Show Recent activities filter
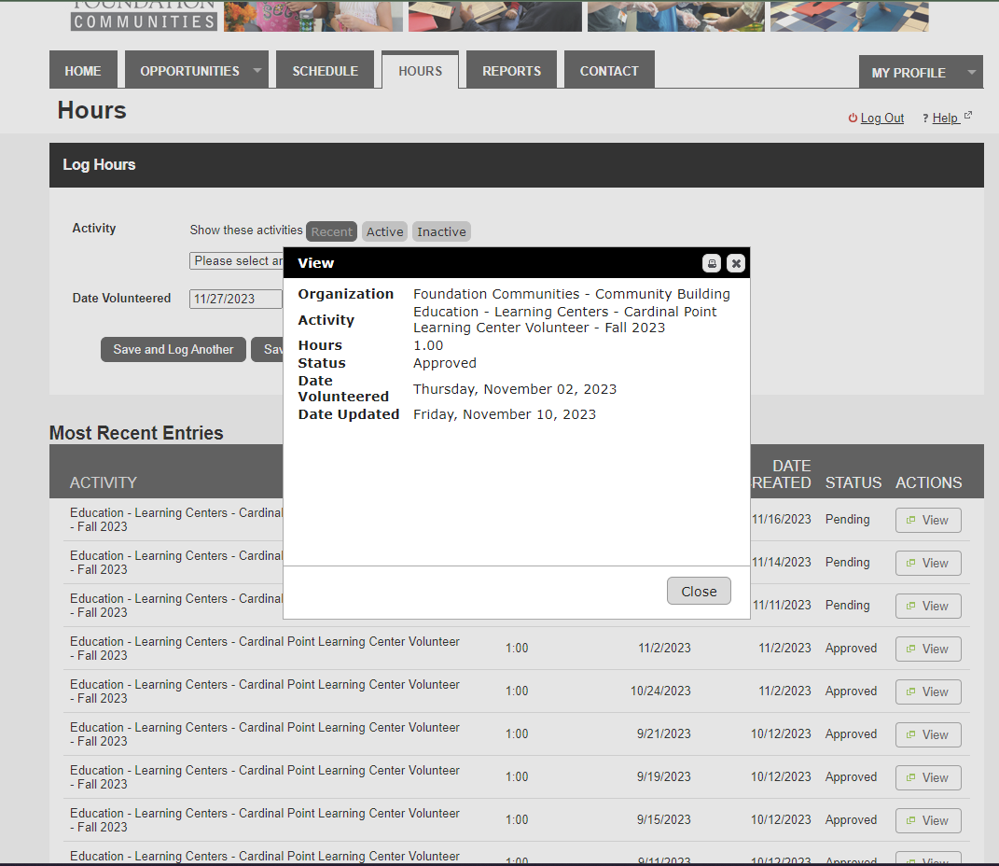999x866 pixels. pos(331,232)
